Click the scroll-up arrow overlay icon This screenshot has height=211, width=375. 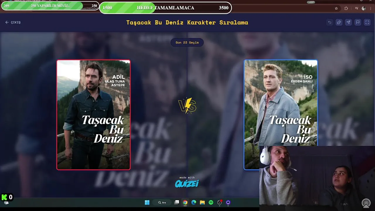point(366,203)
